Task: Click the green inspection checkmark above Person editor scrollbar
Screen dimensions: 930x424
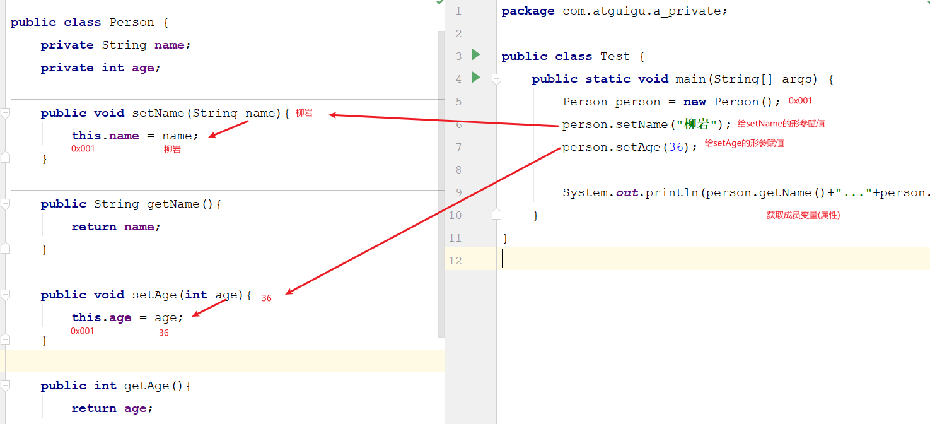Action: coord(439,3)
